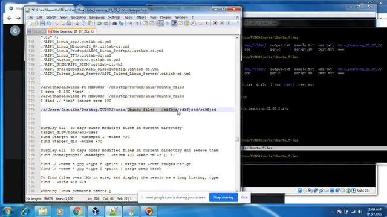This screenshot has width=387, height=217.
Task: Click the editor's vertical scrollbar thumb
Action: point(236,139)
